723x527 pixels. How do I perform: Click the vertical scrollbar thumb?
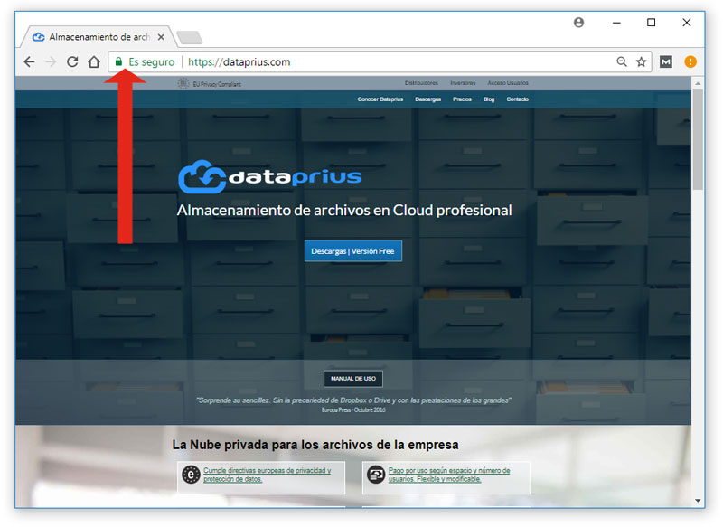(698, 140)
